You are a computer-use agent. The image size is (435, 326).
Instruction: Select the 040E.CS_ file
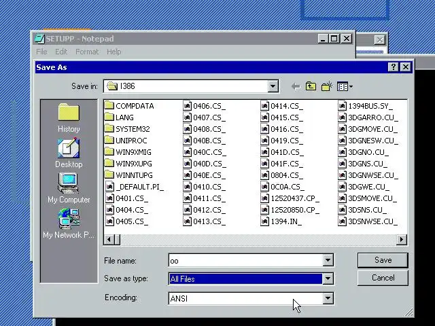click(204, 175)
